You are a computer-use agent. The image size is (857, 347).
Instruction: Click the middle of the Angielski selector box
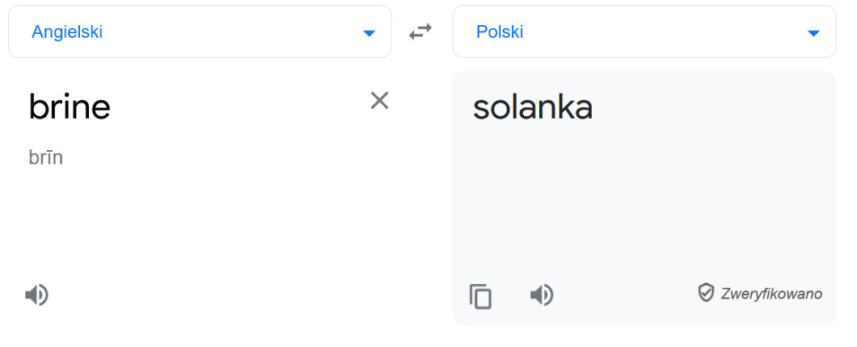(200, 32)
